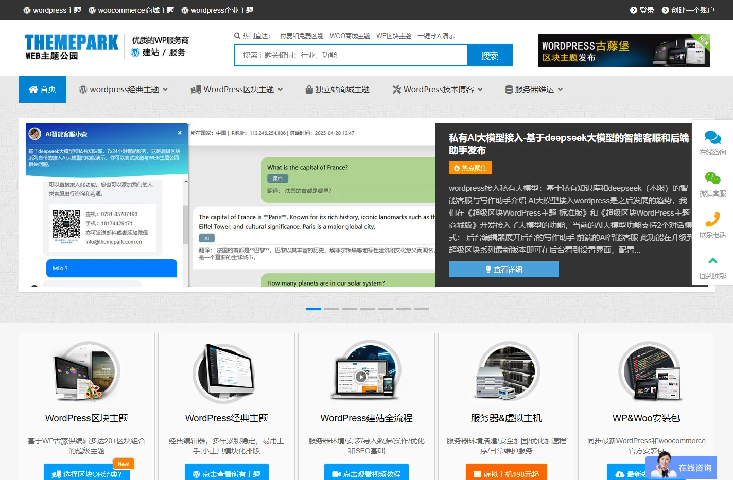Click the 选择区块OR经典? button

point(86,473)
